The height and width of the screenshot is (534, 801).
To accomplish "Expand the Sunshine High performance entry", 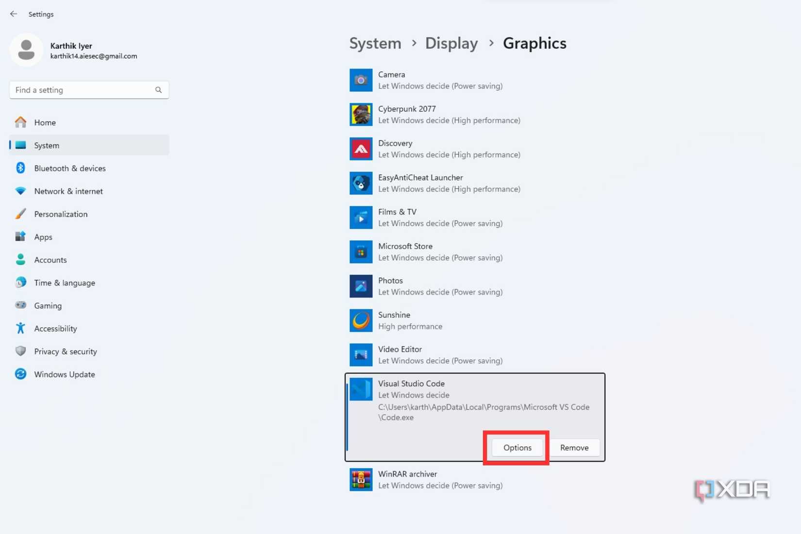I will tap(475, 320).
